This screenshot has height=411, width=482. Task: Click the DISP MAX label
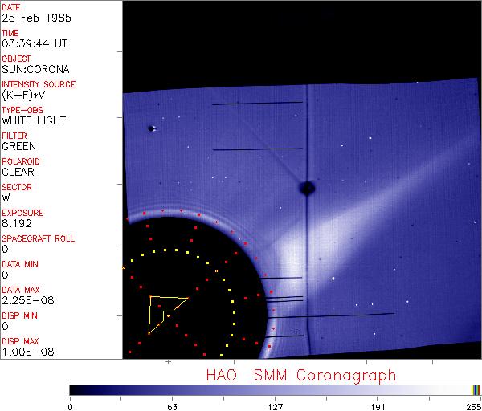coord(20,341)
